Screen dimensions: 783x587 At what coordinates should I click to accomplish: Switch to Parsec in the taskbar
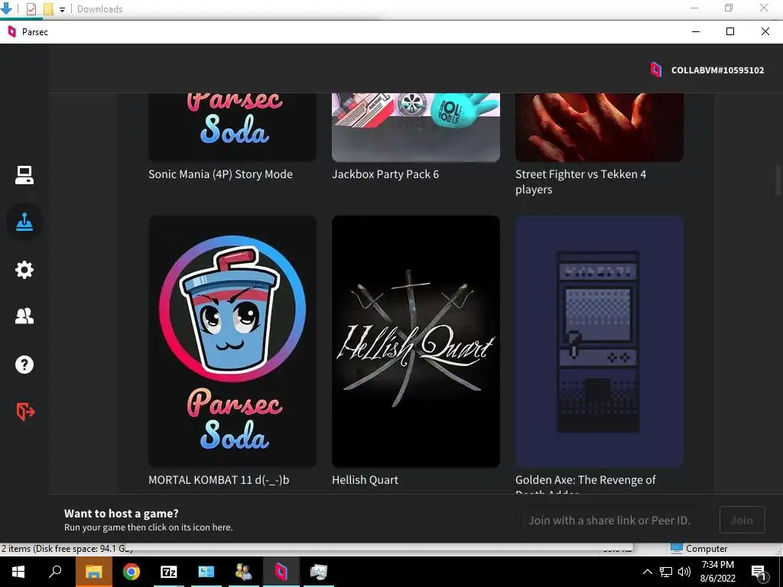coord(281,572)
